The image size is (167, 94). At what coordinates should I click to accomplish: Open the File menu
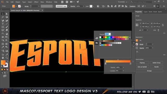(x=7, y=2)
